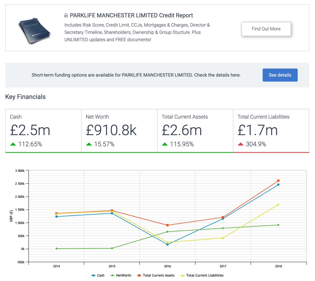Click the 304.9% change figure

tap(256, 144)
